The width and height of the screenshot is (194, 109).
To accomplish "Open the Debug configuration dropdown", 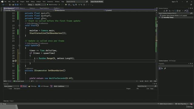I will [x=31, y=5].
